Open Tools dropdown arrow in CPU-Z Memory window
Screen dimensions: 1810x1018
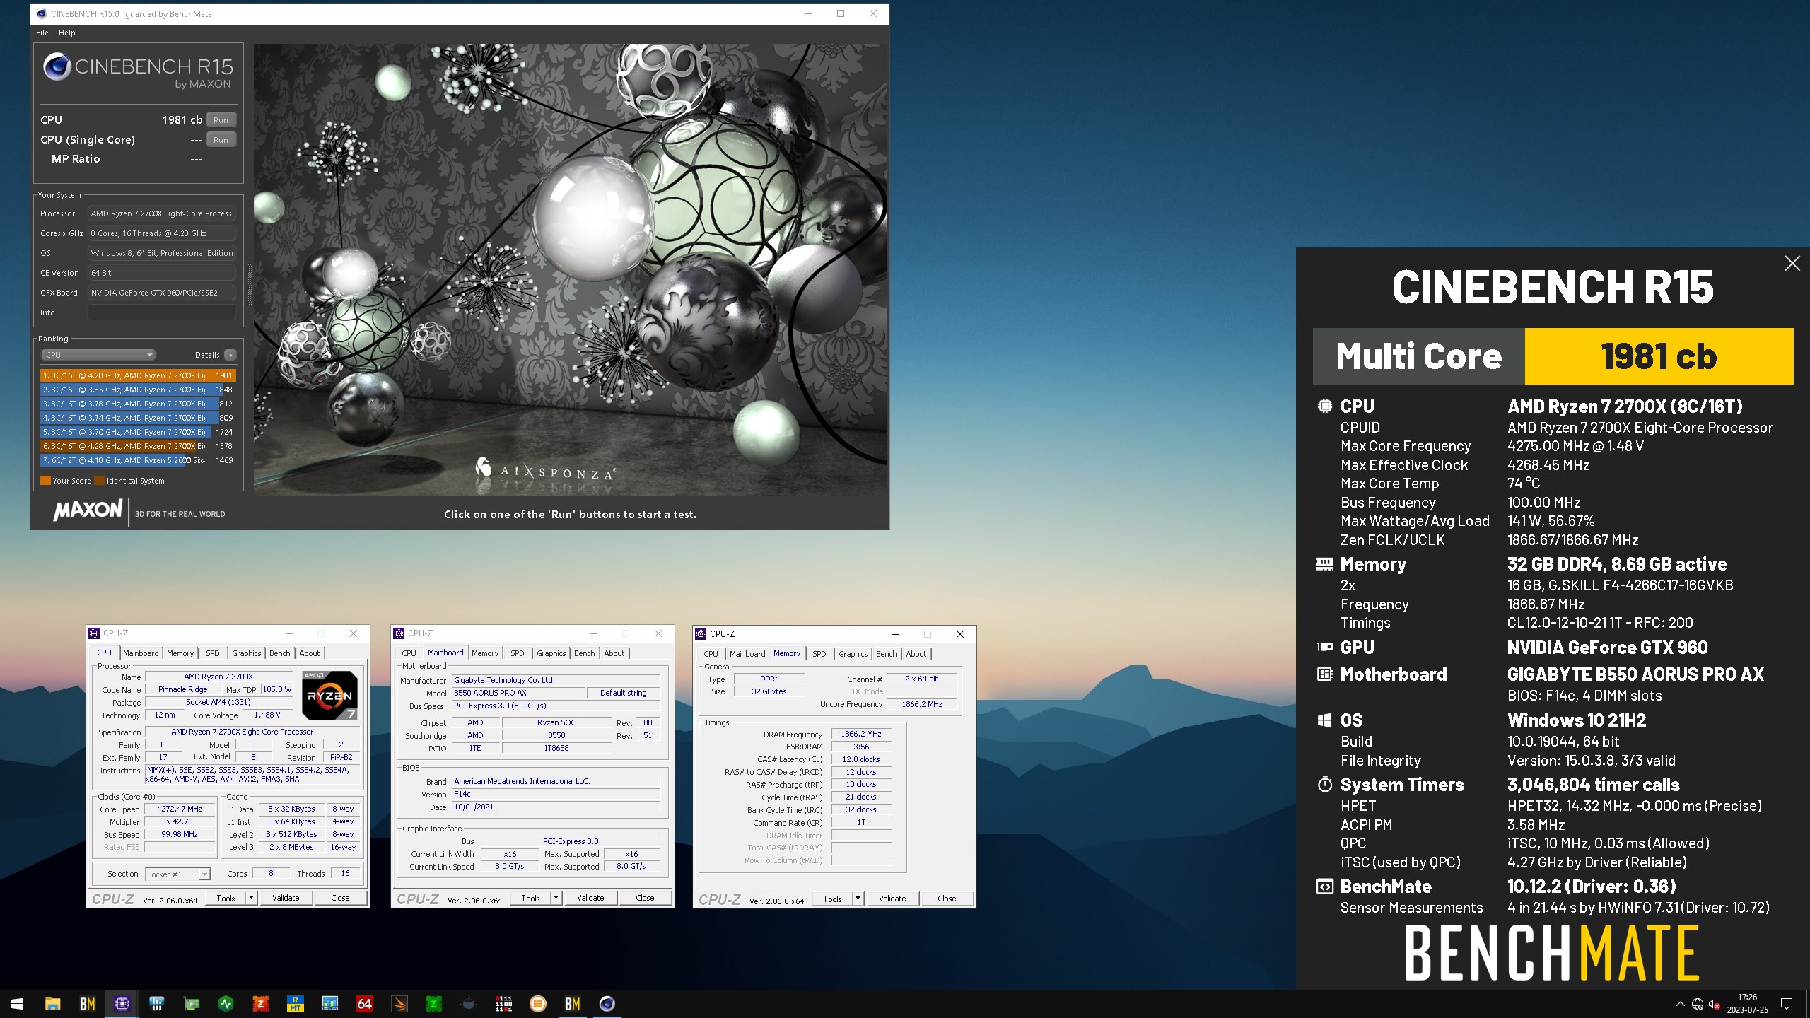[858, 899]
